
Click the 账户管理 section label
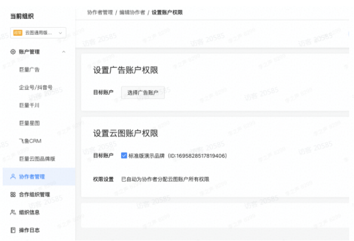coord(29,52)
